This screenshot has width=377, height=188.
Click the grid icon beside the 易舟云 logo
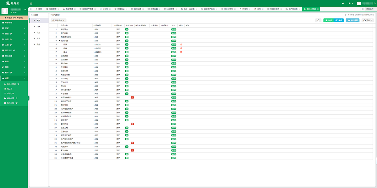coord(31,3)
